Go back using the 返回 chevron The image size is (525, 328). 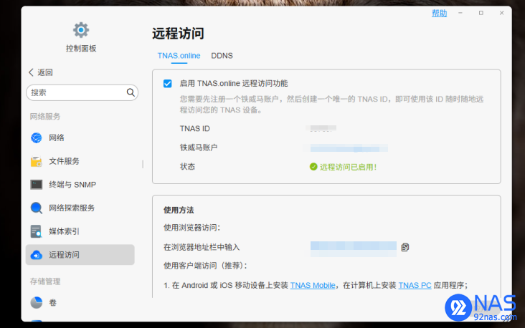31,72
